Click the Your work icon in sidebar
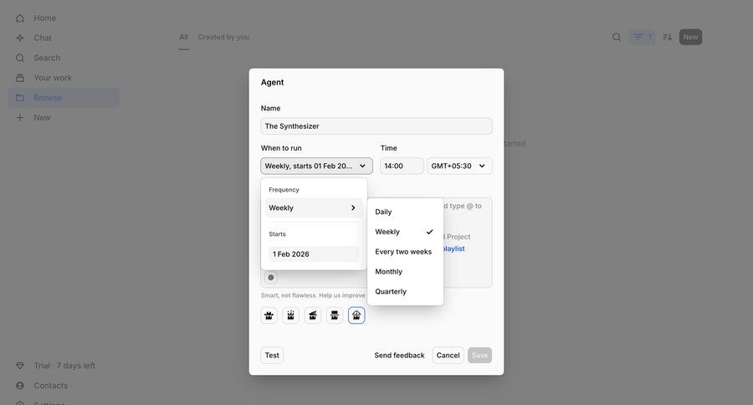753x405 pixels. coord(20,78)
